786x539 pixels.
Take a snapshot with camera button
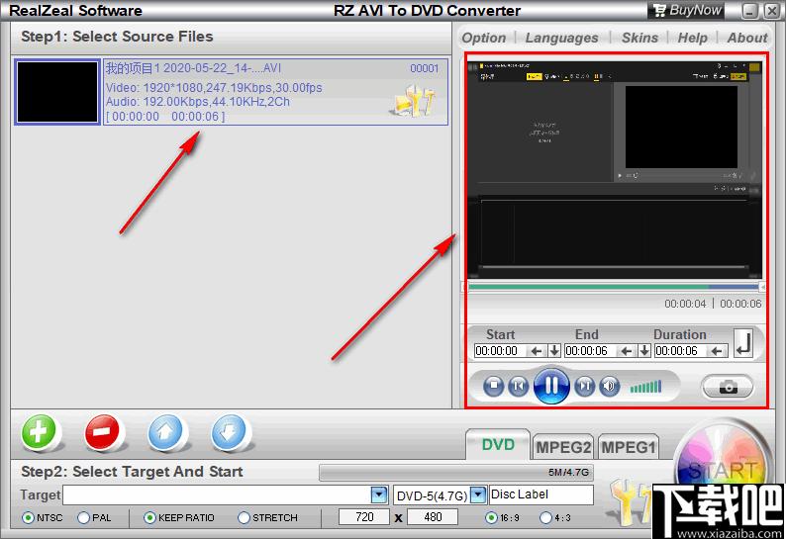click(x=728, y=387)
